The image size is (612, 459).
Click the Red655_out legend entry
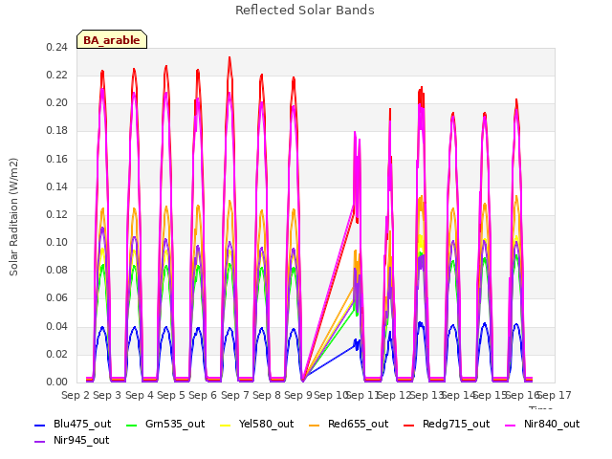(x=348, y=424)
